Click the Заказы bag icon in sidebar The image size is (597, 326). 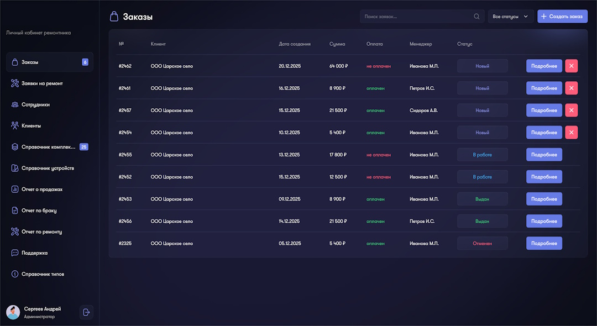15,62
